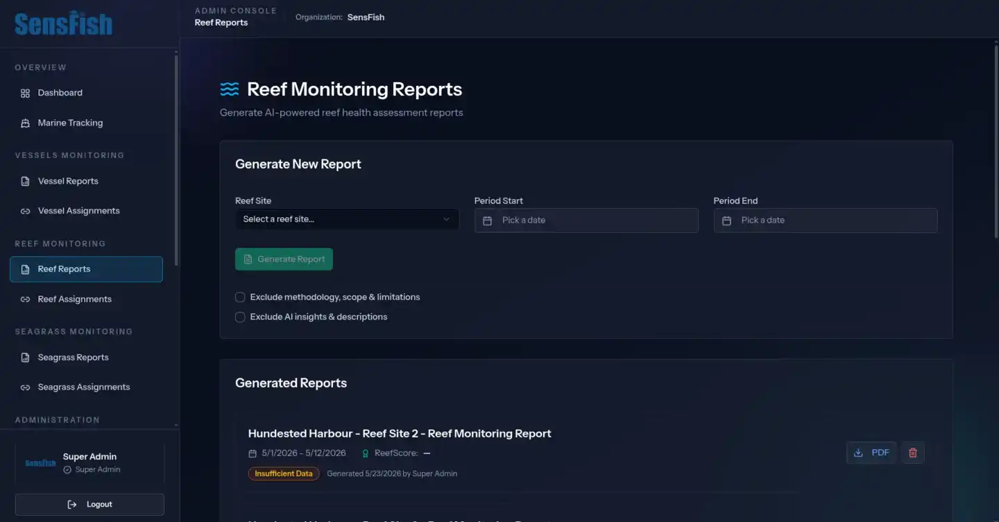The image size is (999, 522).
Task: Click the Logout button
Action: click(89, 505)
